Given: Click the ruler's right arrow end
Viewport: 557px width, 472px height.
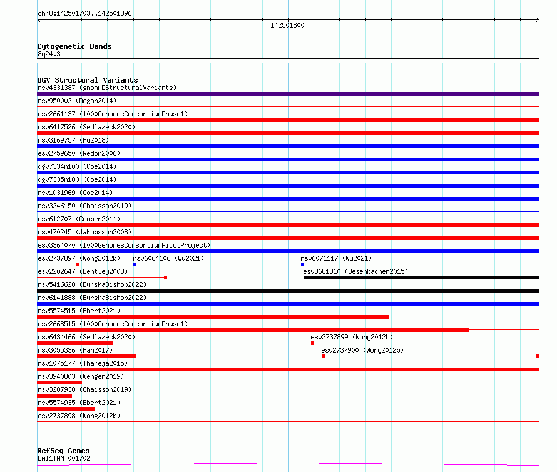Looking at the screenshot, I should (537, 20).
